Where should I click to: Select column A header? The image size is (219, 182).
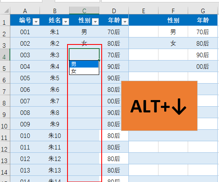25,11
